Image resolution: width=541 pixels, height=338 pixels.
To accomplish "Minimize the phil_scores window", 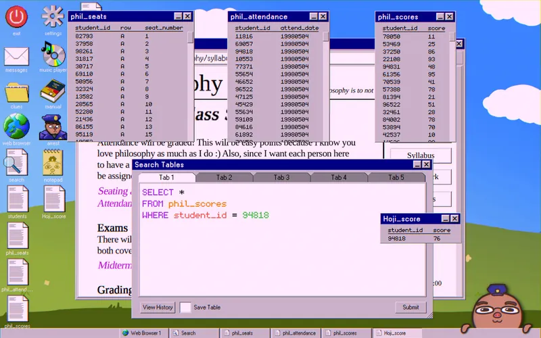I will point(440,16).
